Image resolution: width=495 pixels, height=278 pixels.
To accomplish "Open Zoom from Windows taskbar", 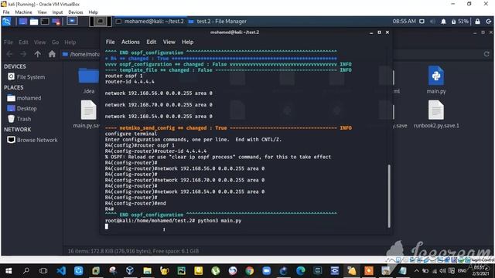I will click(x=266, y=271).
